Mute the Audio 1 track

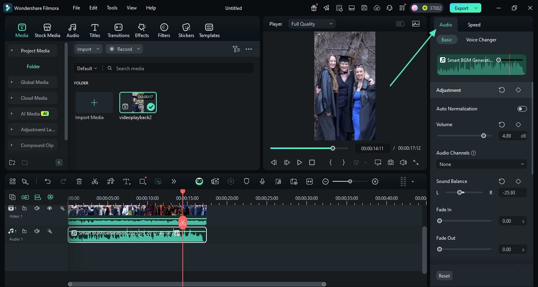(37, 231)
